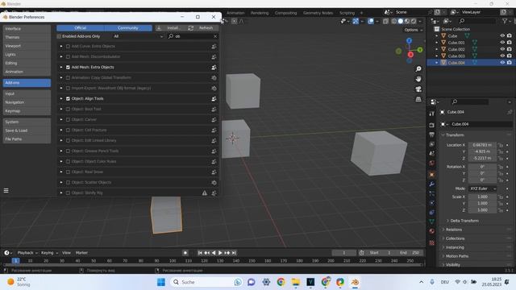This screenshot has width=516, height=290.
Task: Expand the Add Mesh: Extra Objects details
Action: coord(61,67)
